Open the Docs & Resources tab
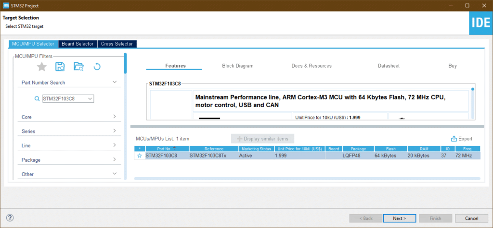 pos(311,66)
